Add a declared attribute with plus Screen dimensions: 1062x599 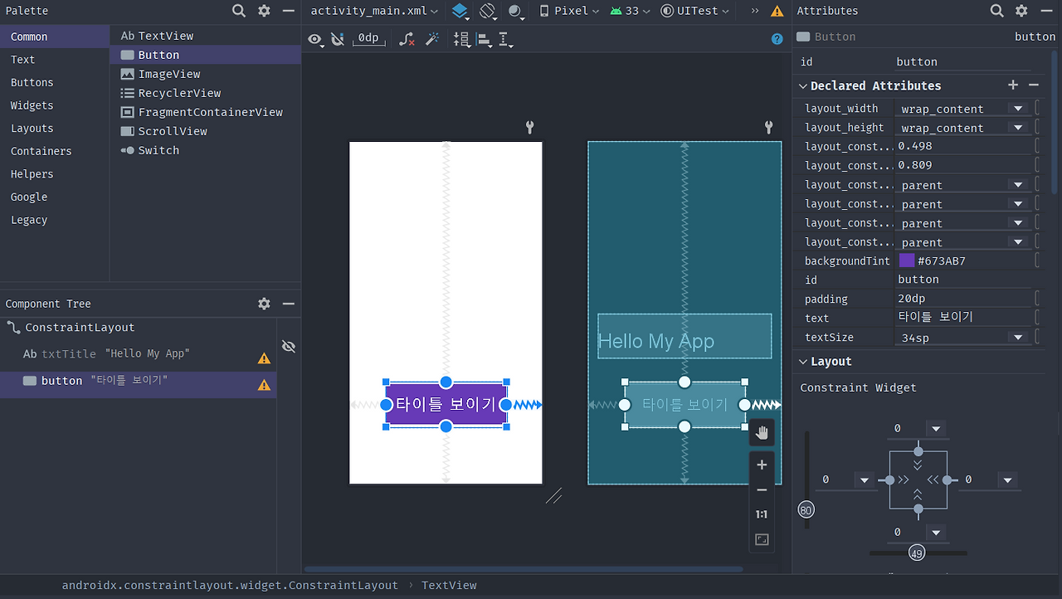click(x=1012, y=85)
